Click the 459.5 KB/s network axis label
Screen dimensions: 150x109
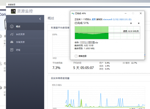pyautogui.click(x=57, y=85)
